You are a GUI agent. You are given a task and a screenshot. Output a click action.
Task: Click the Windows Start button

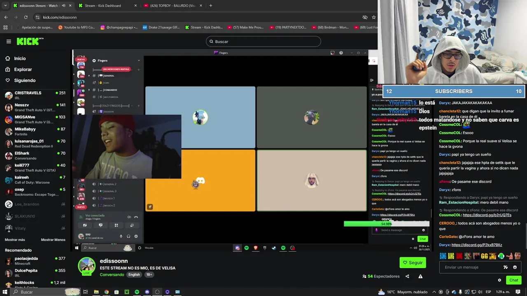click(x=5, y=292)
